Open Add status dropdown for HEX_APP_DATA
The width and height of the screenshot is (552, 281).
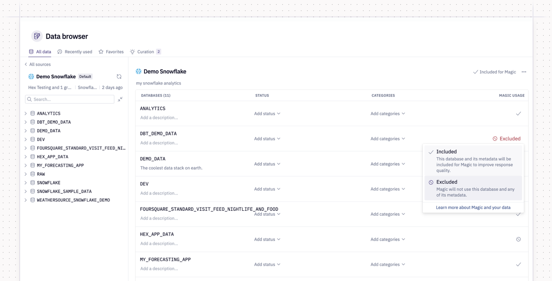tap(267, 239)
